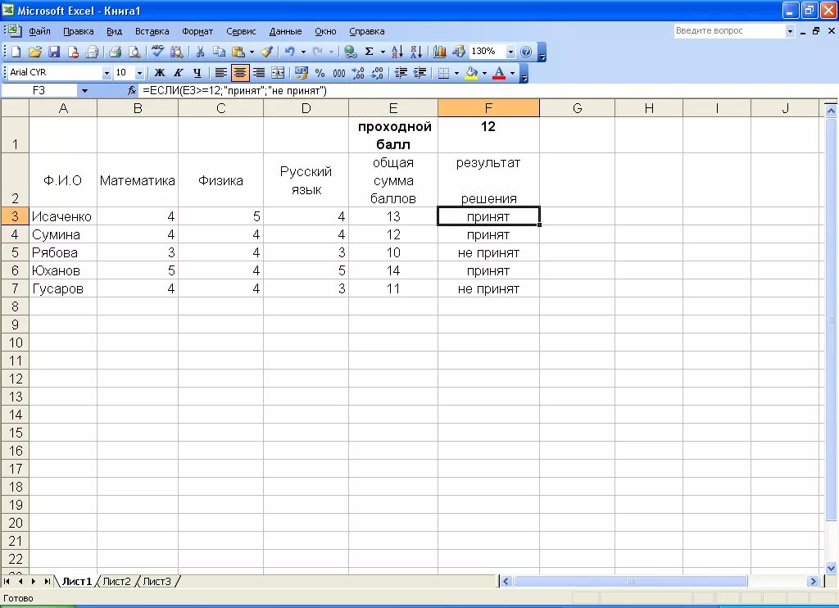Open the Paste options dropdown arrow

[252, 52]
